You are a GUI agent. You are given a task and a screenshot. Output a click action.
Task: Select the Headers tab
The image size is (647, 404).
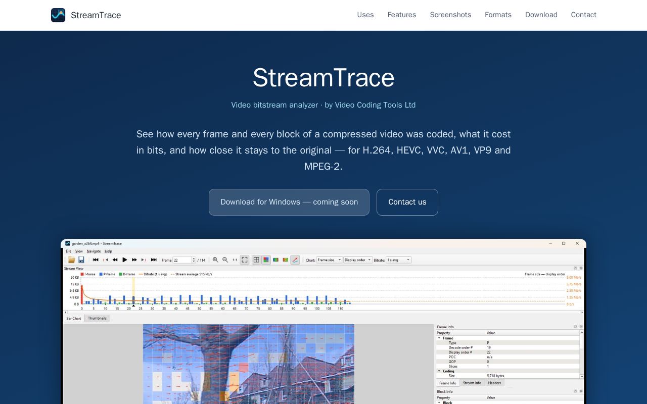tap(494, 383)
